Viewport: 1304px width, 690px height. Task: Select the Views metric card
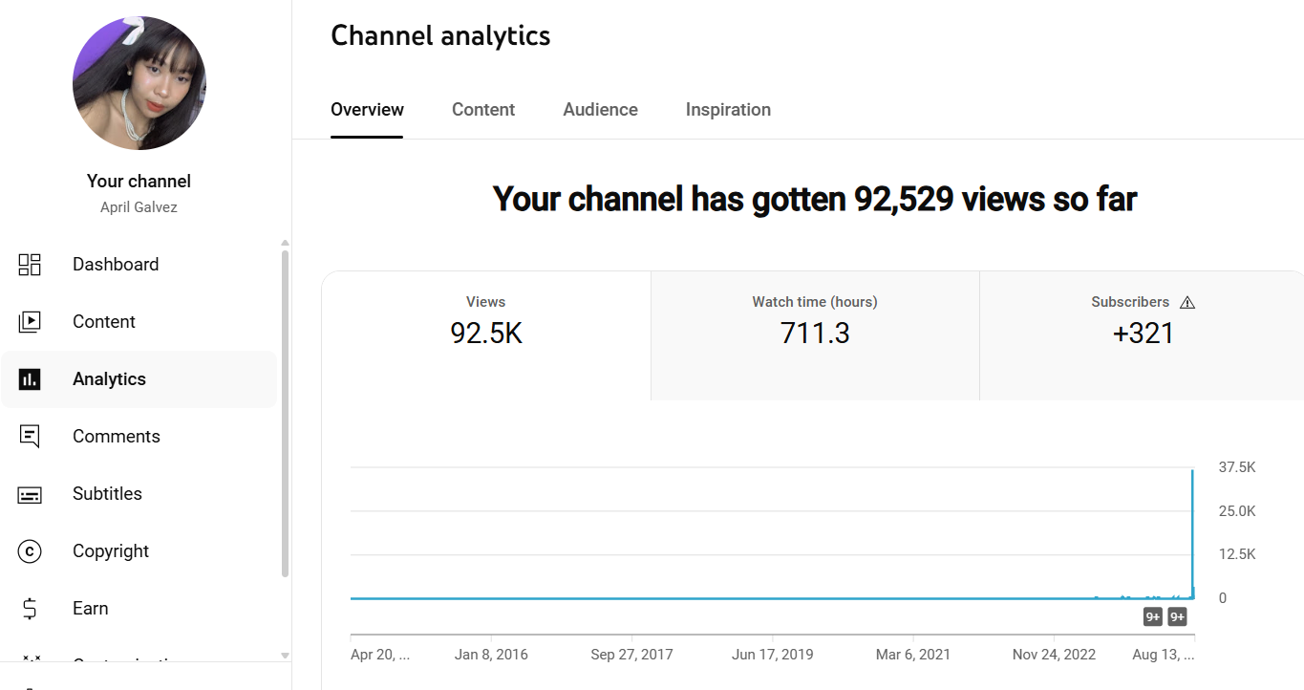(x=486, y=334)
